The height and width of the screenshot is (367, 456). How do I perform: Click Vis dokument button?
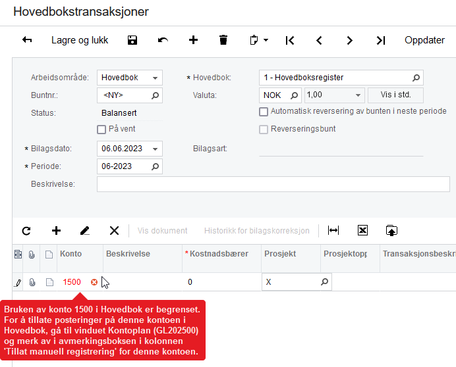pos(162,231)
